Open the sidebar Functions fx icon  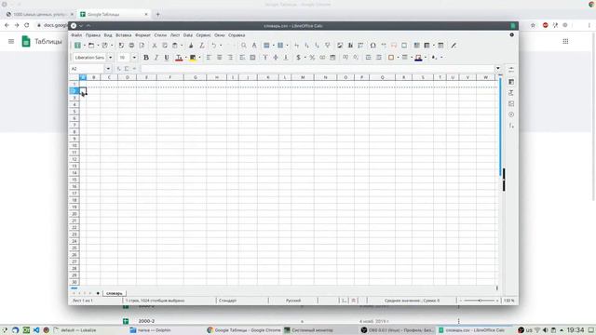click(511, 126)
